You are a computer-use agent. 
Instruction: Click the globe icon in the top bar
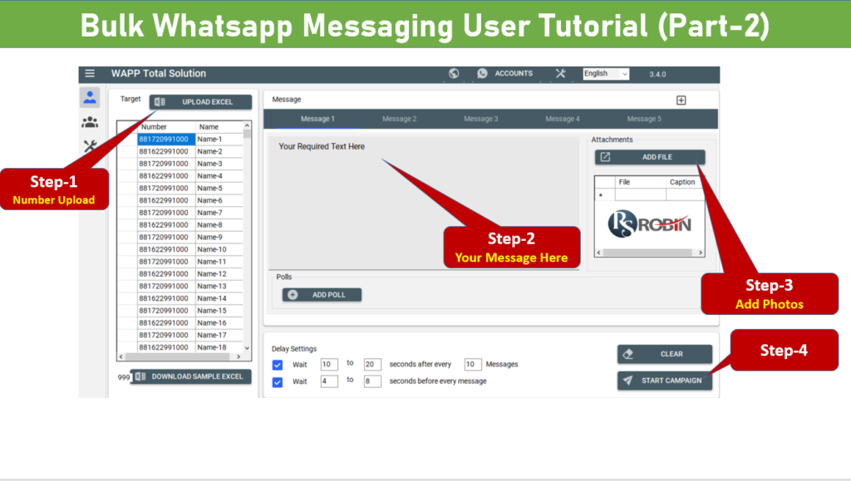pyautogui.click(x=454, y=73)
